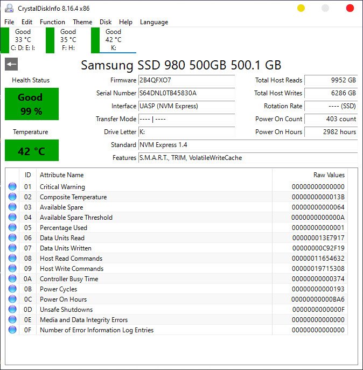The image size is (363, 370).
Task: Switch to disk tab F: H: at 35 °C
Action: click(68, 40)
